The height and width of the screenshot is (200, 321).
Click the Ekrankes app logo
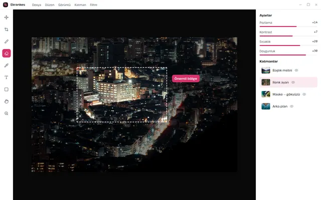click(x=6, y=4)
